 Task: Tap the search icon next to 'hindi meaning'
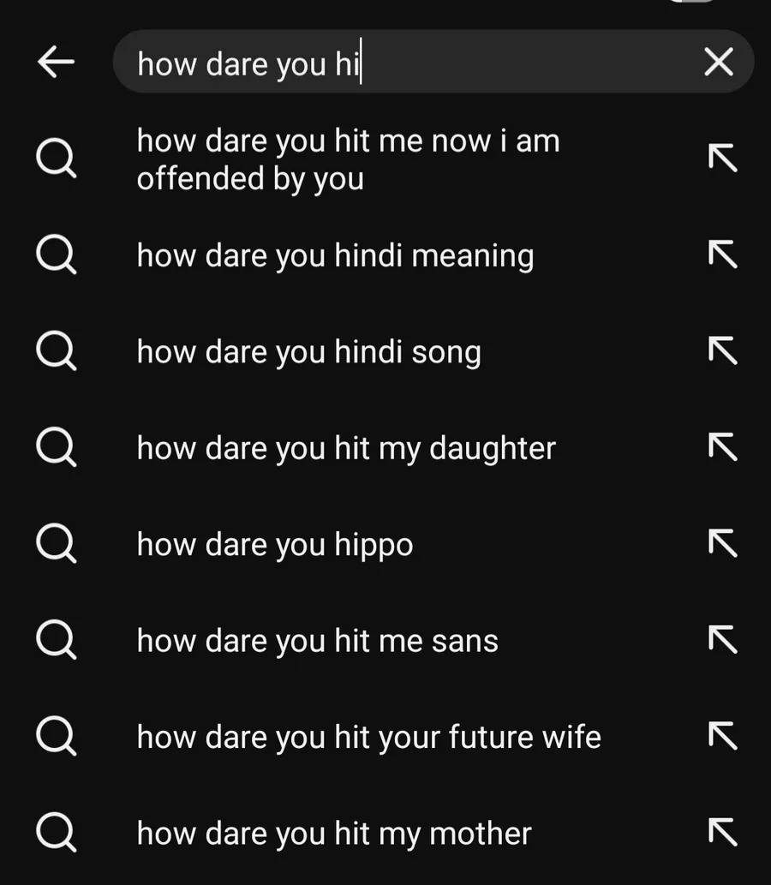tap(57, 255)
